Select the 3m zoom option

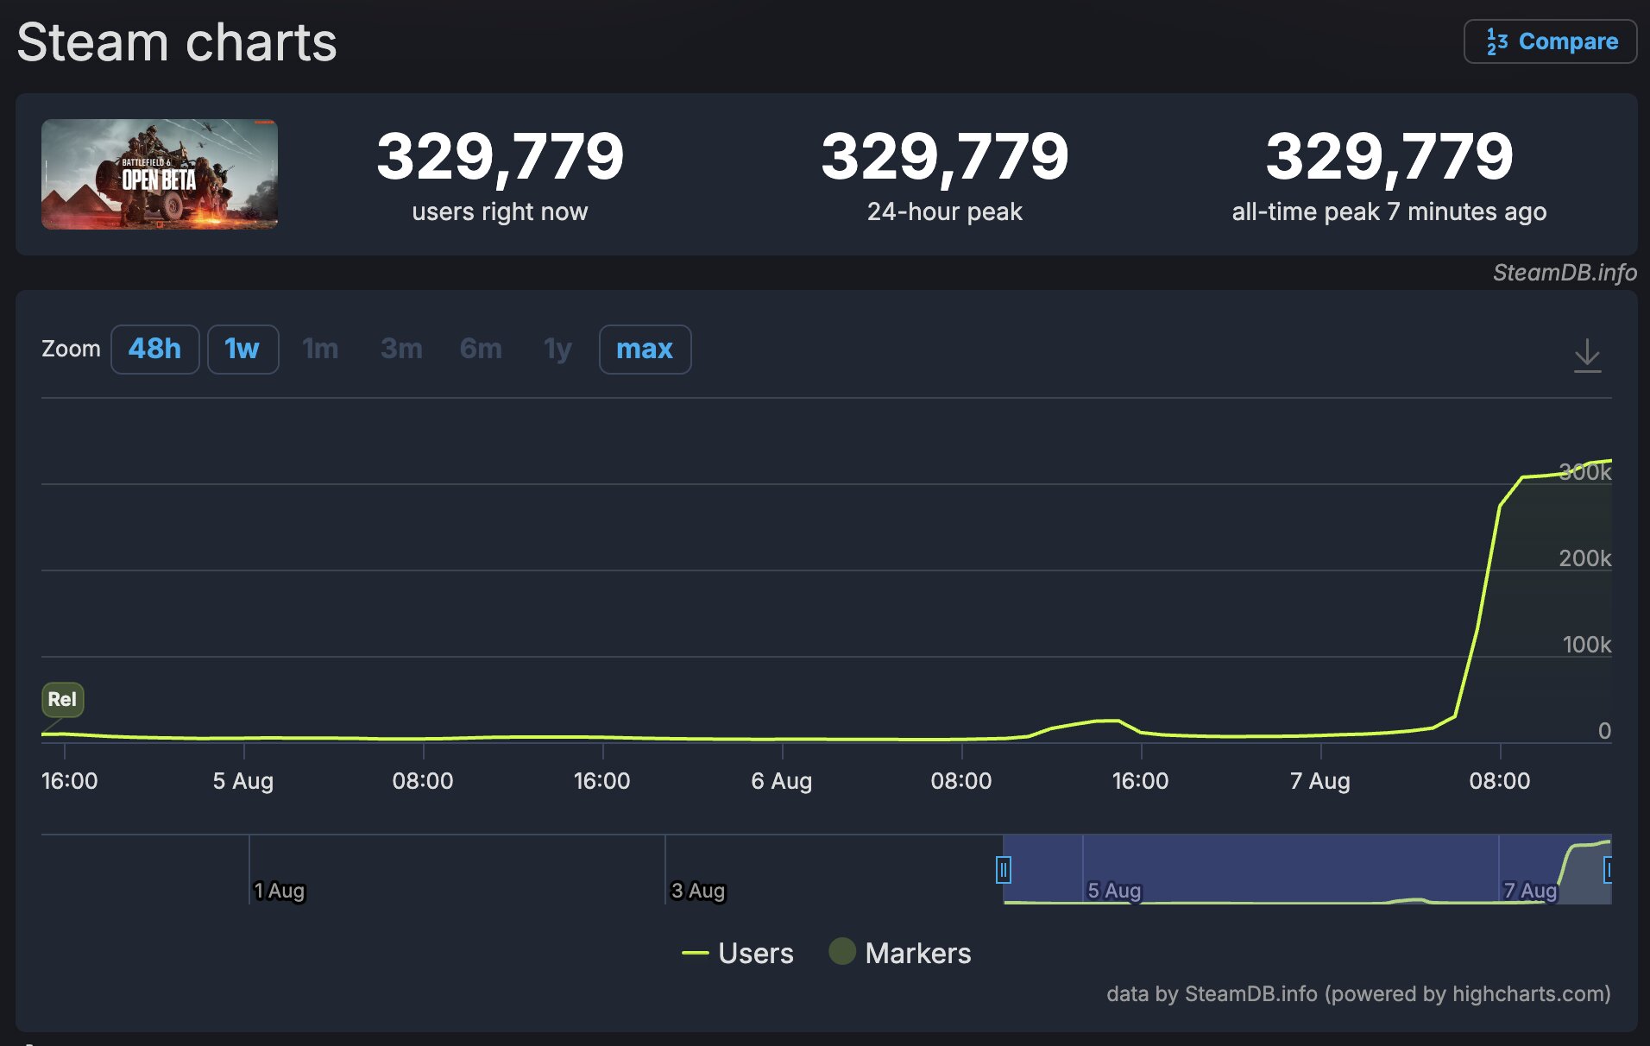[x=401, y=349]
